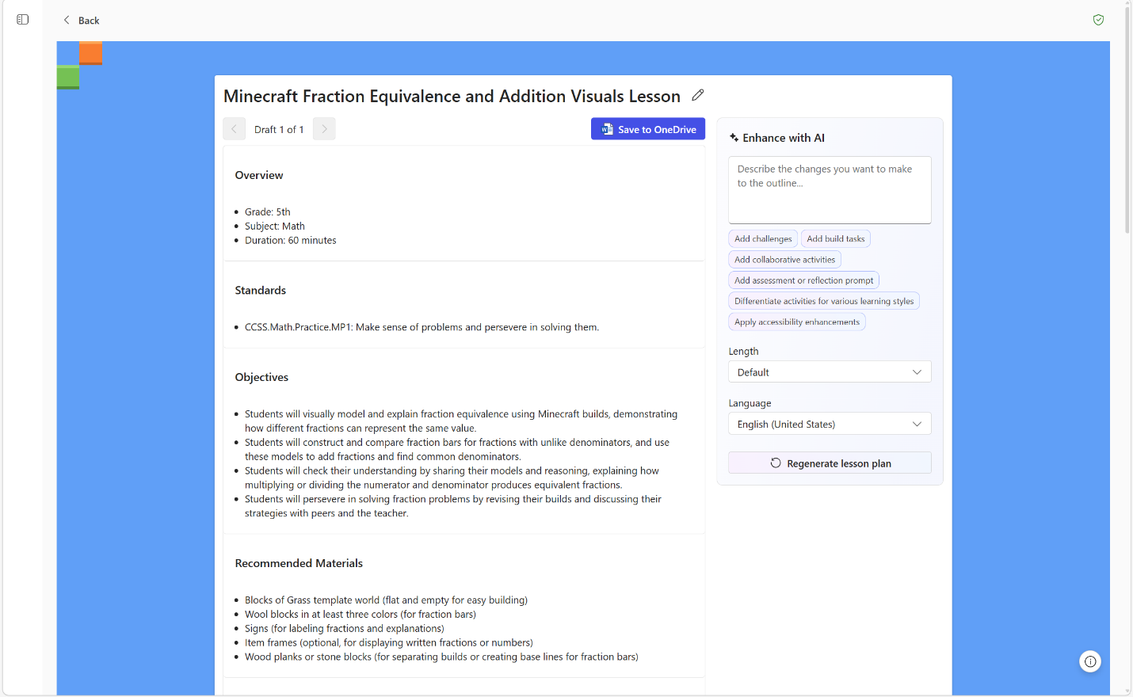Click the 'Blocks of Grass template world' bullet
Screen dimensions: 1133x697
[x=386, y=600]
